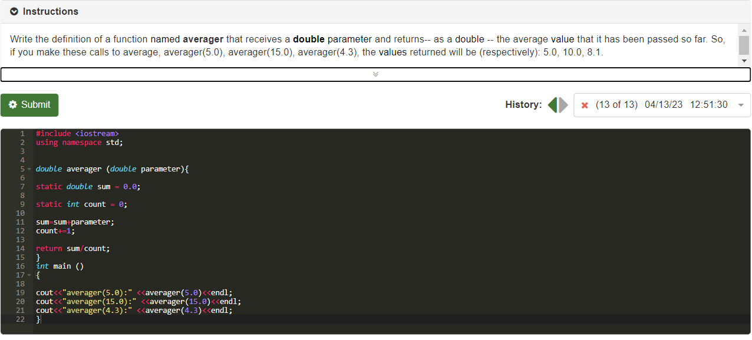Click line number 14 in gutter
Screen dimensions: 752x340
pos(21,249)
